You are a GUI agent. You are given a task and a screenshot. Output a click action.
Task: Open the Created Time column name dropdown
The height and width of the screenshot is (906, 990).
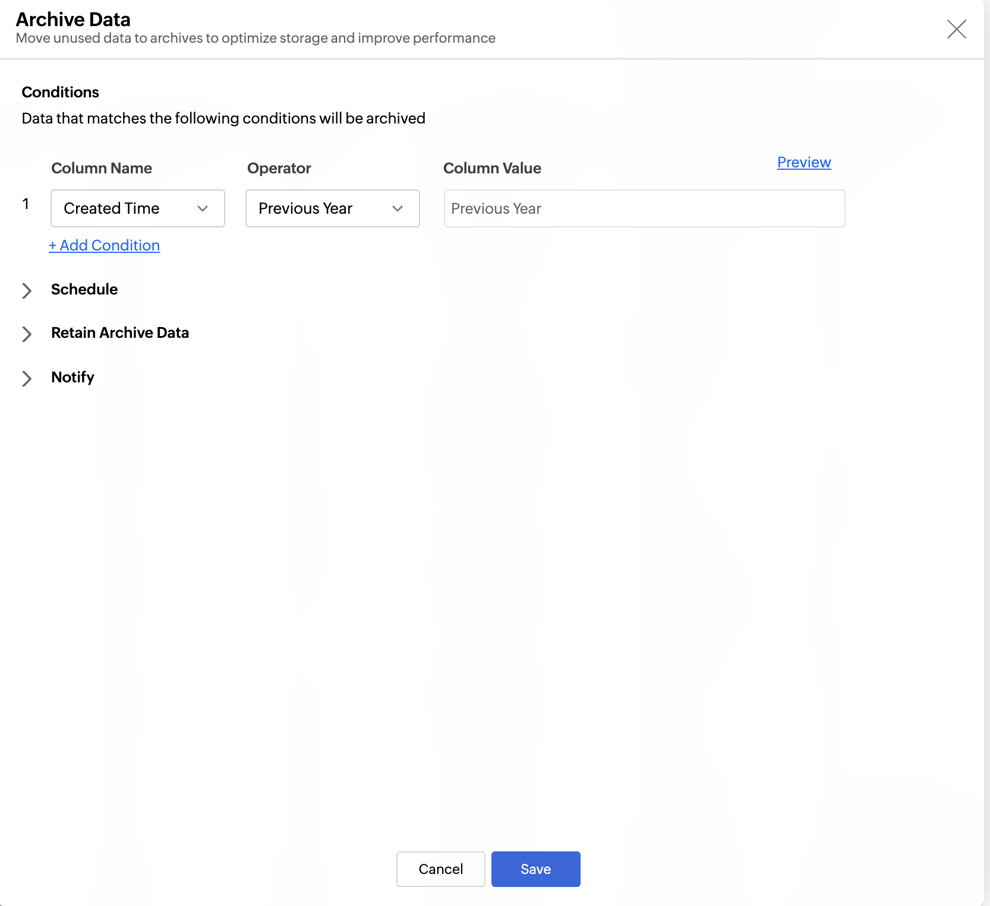pos(137,208)
